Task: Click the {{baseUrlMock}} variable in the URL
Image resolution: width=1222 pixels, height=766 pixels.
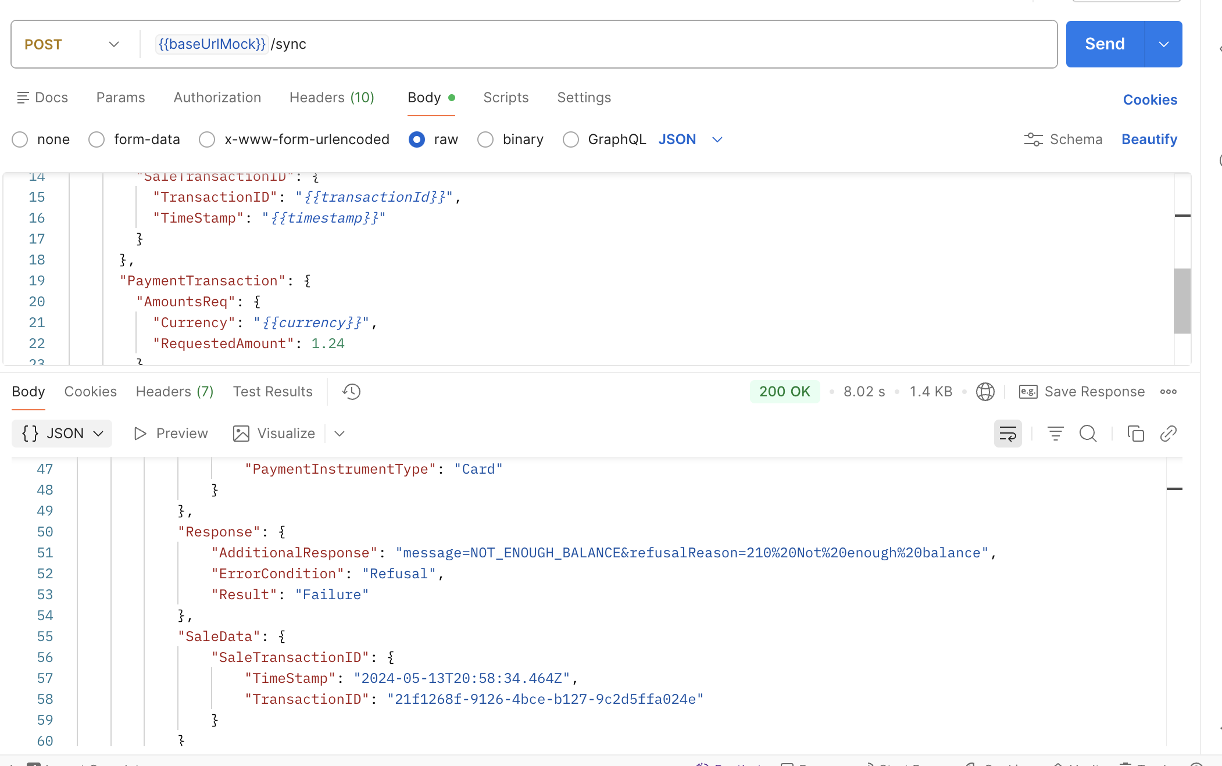Action: (x=212, y=44)
